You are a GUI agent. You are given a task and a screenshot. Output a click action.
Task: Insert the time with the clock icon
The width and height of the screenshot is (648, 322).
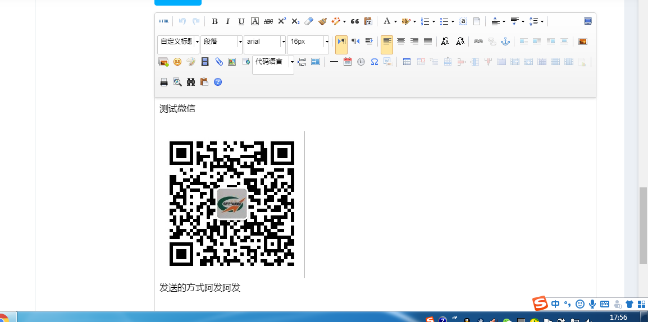pos(361,62)
